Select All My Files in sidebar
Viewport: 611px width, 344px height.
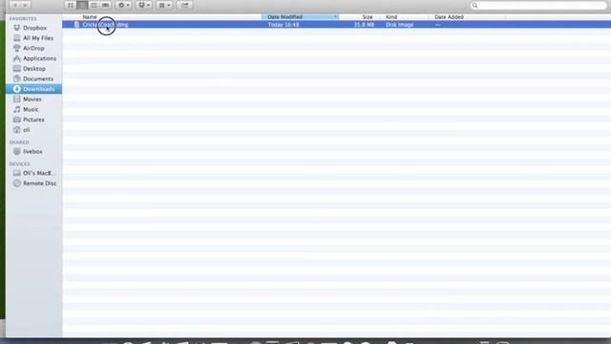click(x=38, y=38)
